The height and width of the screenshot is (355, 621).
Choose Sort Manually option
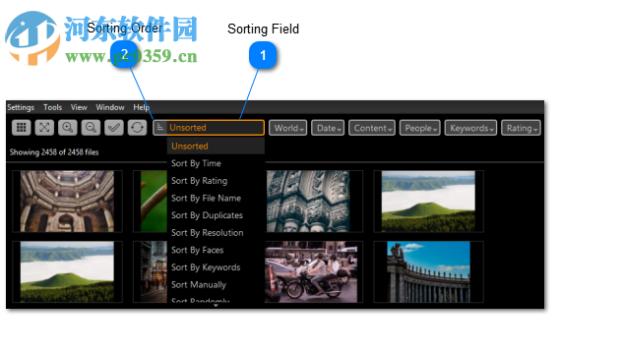click(x=216, y=285)
